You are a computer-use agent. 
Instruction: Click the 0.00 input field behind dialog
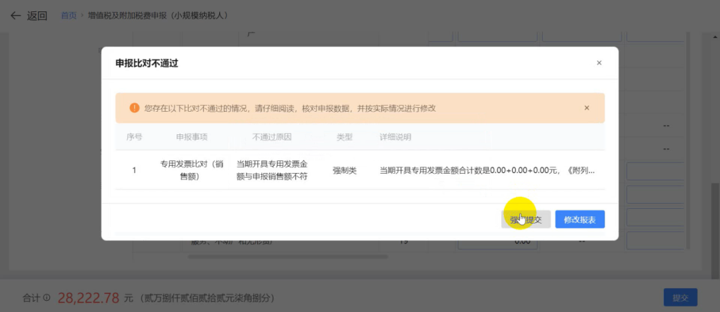[497, 242]
